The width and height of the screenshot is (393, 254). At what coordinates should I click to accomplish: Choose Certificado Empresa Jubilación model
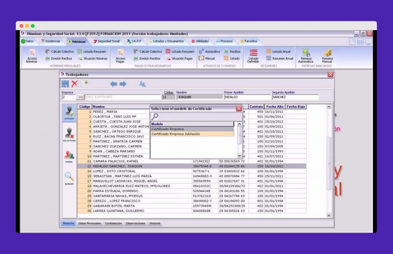pyautogui.click(x=192, y=134)
